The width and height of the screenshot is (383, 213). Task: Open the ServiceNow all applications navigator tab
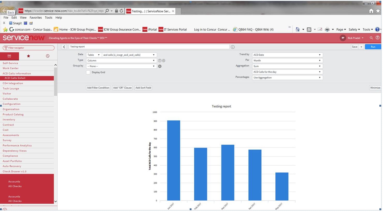[x=9, y=56]
